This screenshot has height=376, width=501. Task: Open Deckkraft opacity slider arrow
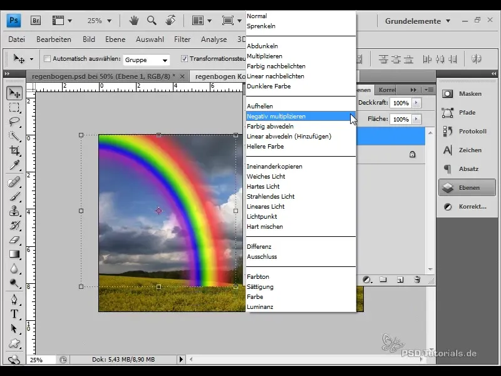pyautogui.click(x=416, y=103)
